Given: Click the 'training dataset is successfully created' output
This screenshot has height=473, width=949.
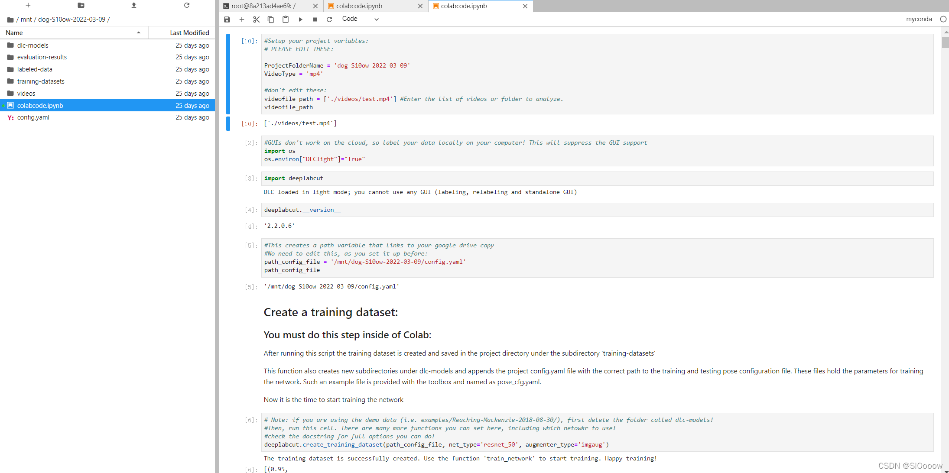Looking at the screenshot, I should coord(460,459).
